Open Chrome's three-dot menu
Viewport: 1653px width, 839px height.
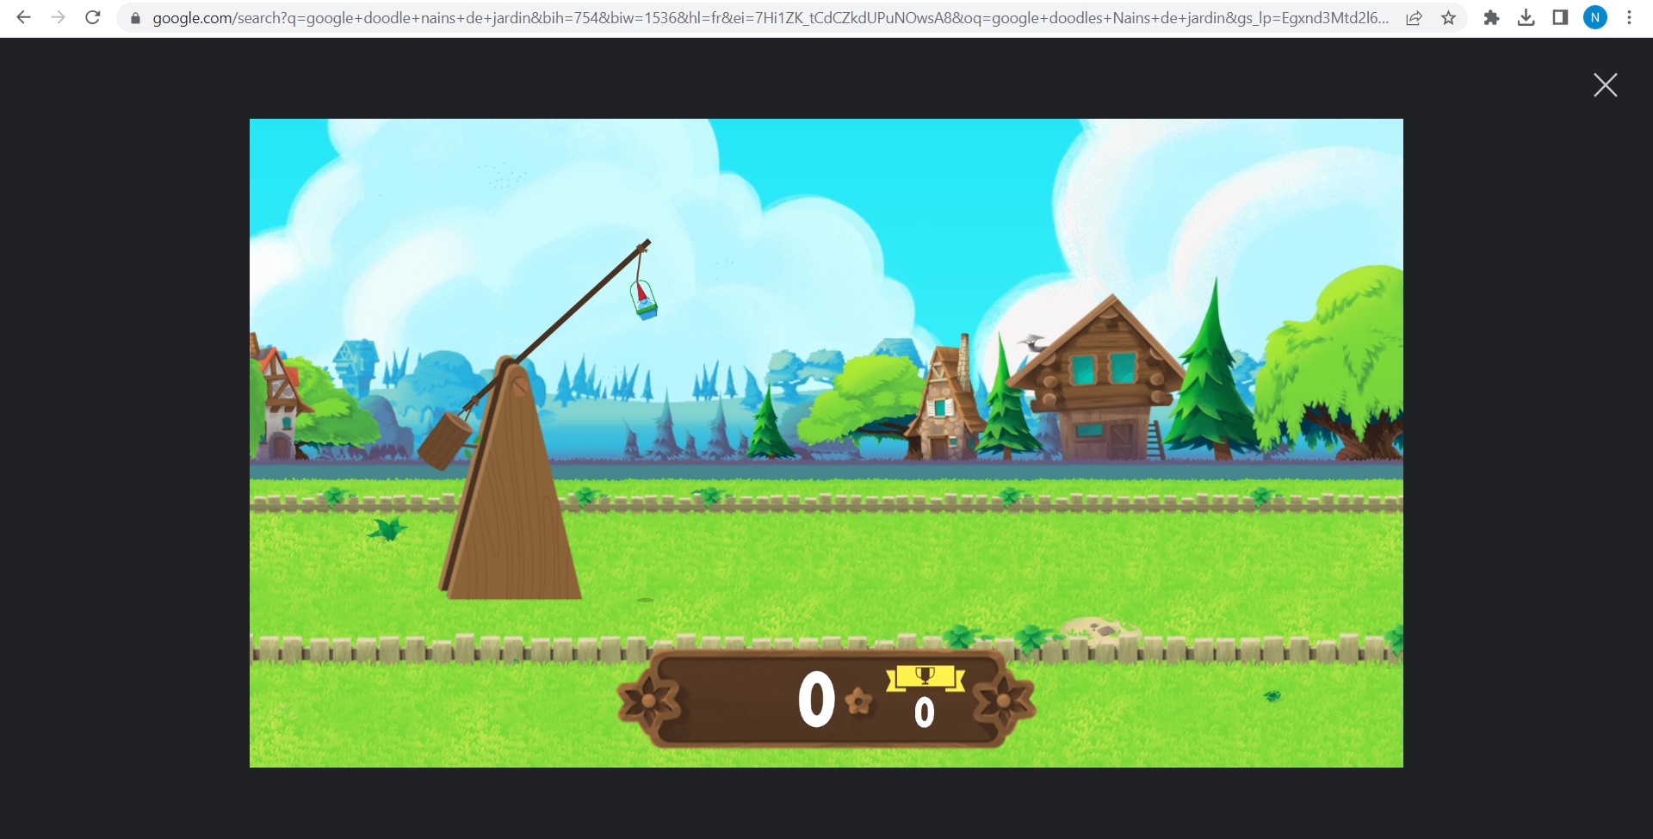point(1629,18)
